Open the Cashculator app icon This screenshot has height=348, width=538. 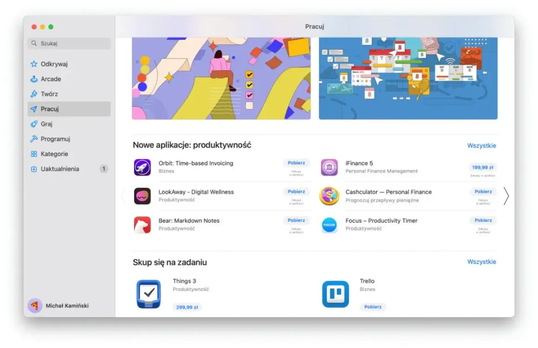329,196
